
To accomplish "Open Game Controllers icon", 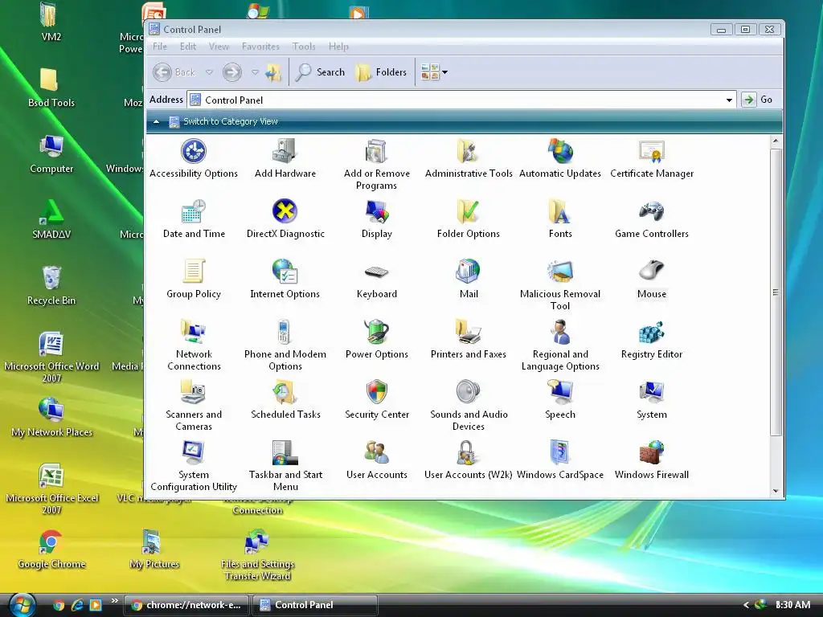I will [651, 211].
